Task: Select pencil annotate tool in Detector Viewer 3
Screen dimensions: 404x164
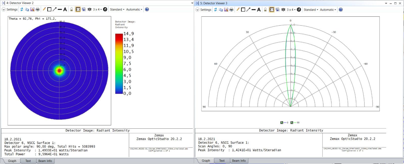Action: (x=238, y=10)
